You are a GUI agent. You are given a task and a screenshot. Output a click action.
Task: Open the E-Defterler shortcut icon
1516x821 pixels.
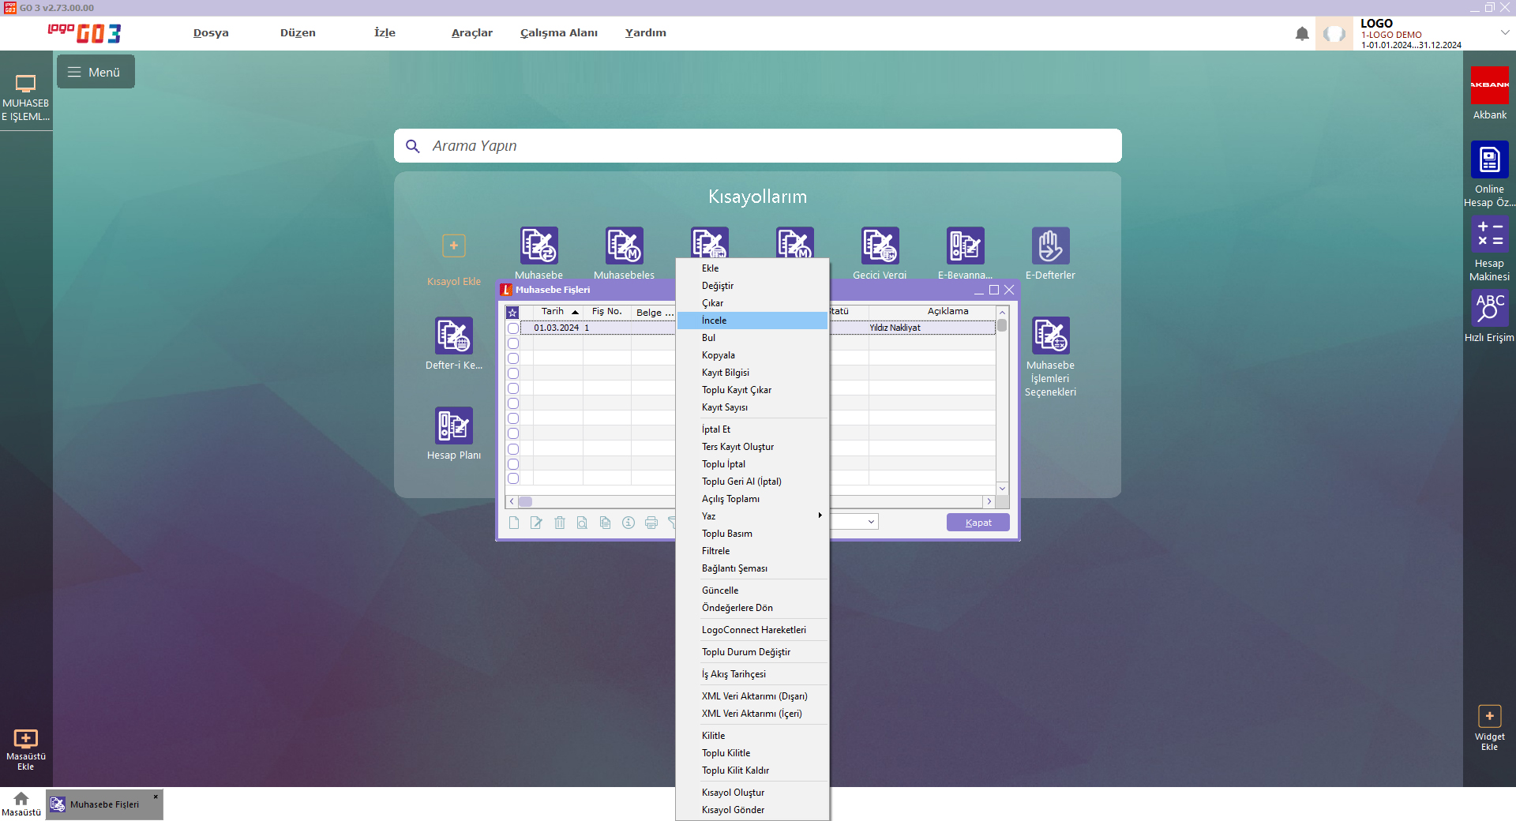pyautogui.click(x=1050, y=246)
